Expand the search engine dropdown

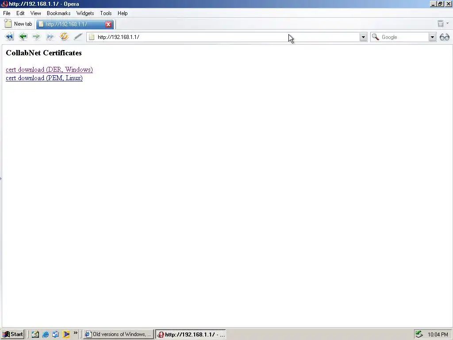(432, 37)
